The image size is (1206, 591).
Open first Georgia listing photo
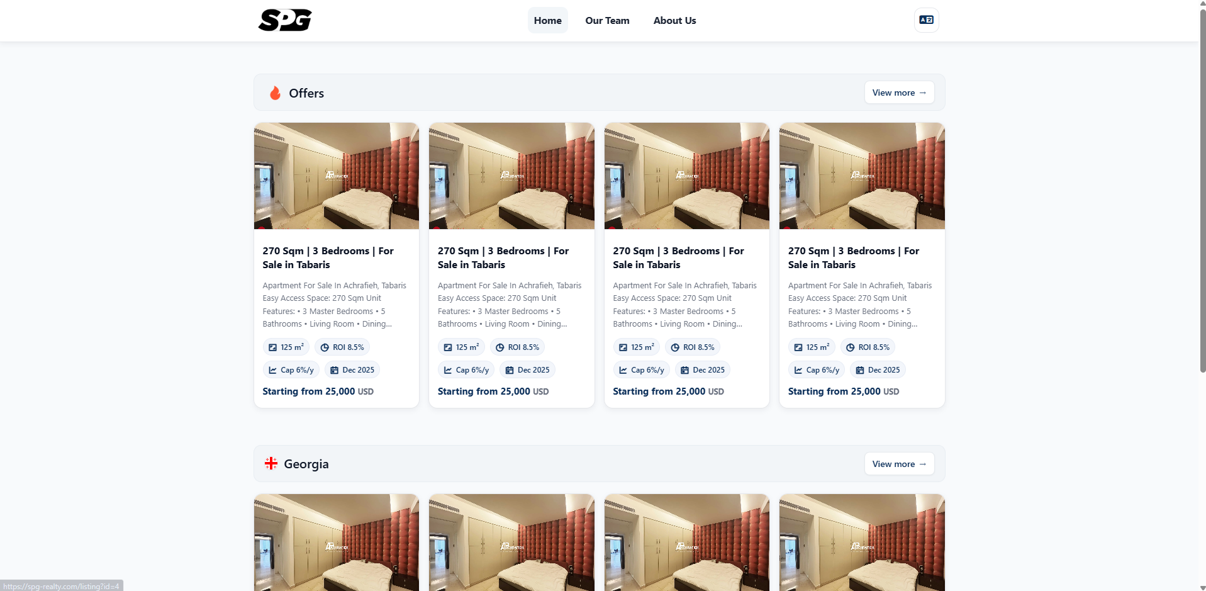click(x=336, y=541)
